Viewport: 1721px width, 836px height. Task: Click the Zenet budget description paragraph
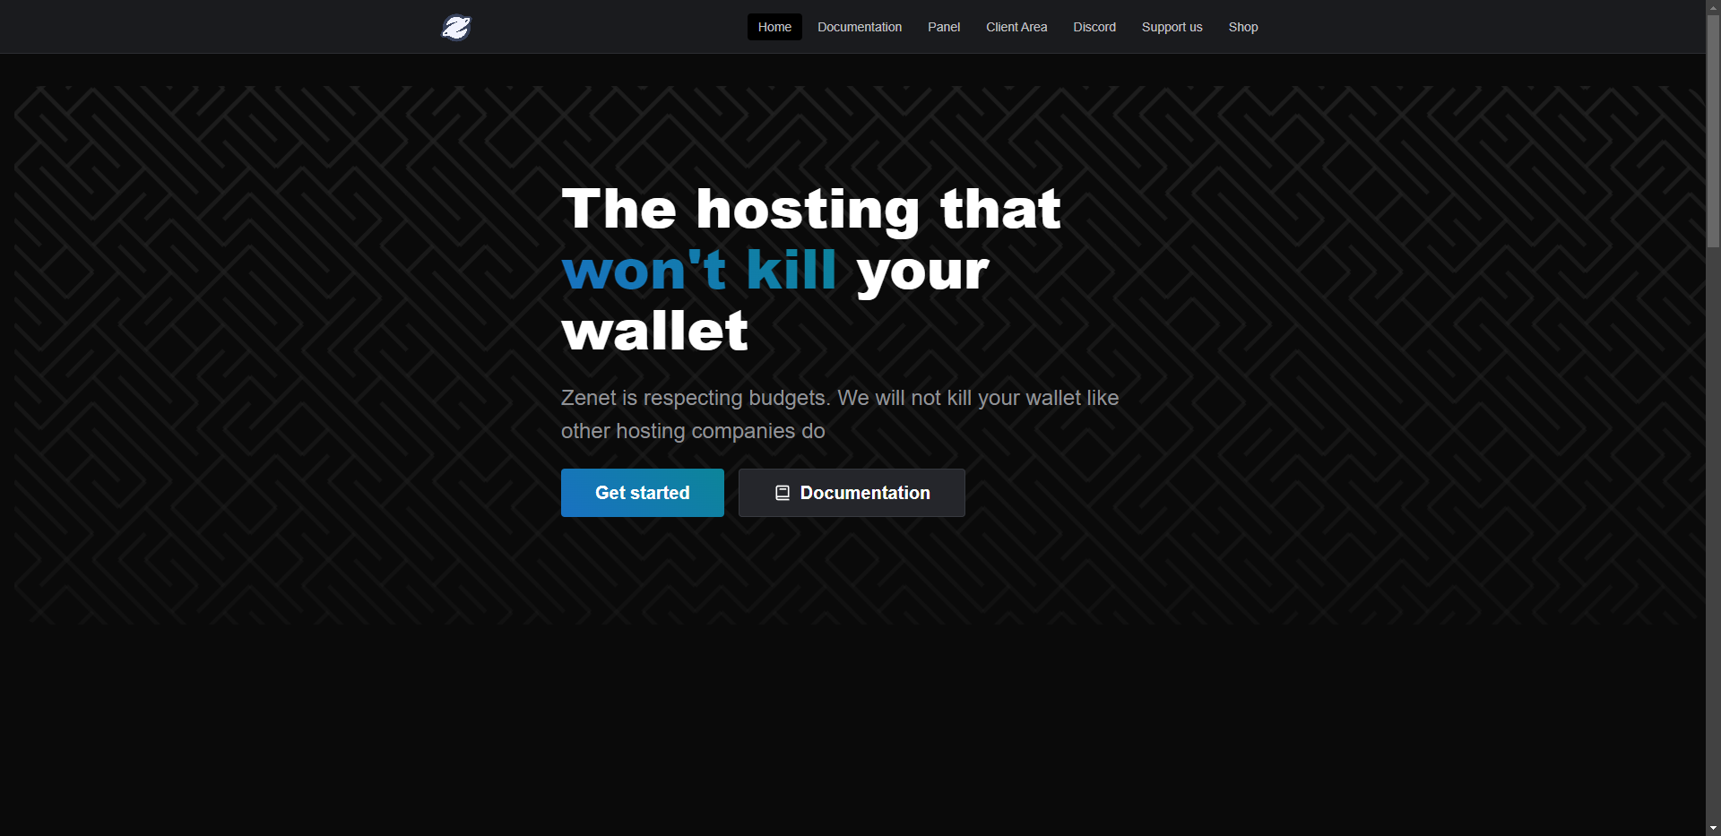coord(840,414)
